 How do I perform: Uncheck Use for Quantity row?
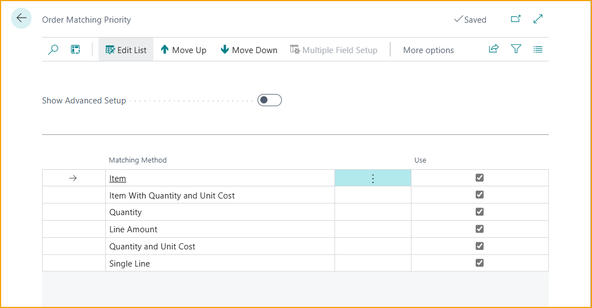click(480, 212)
